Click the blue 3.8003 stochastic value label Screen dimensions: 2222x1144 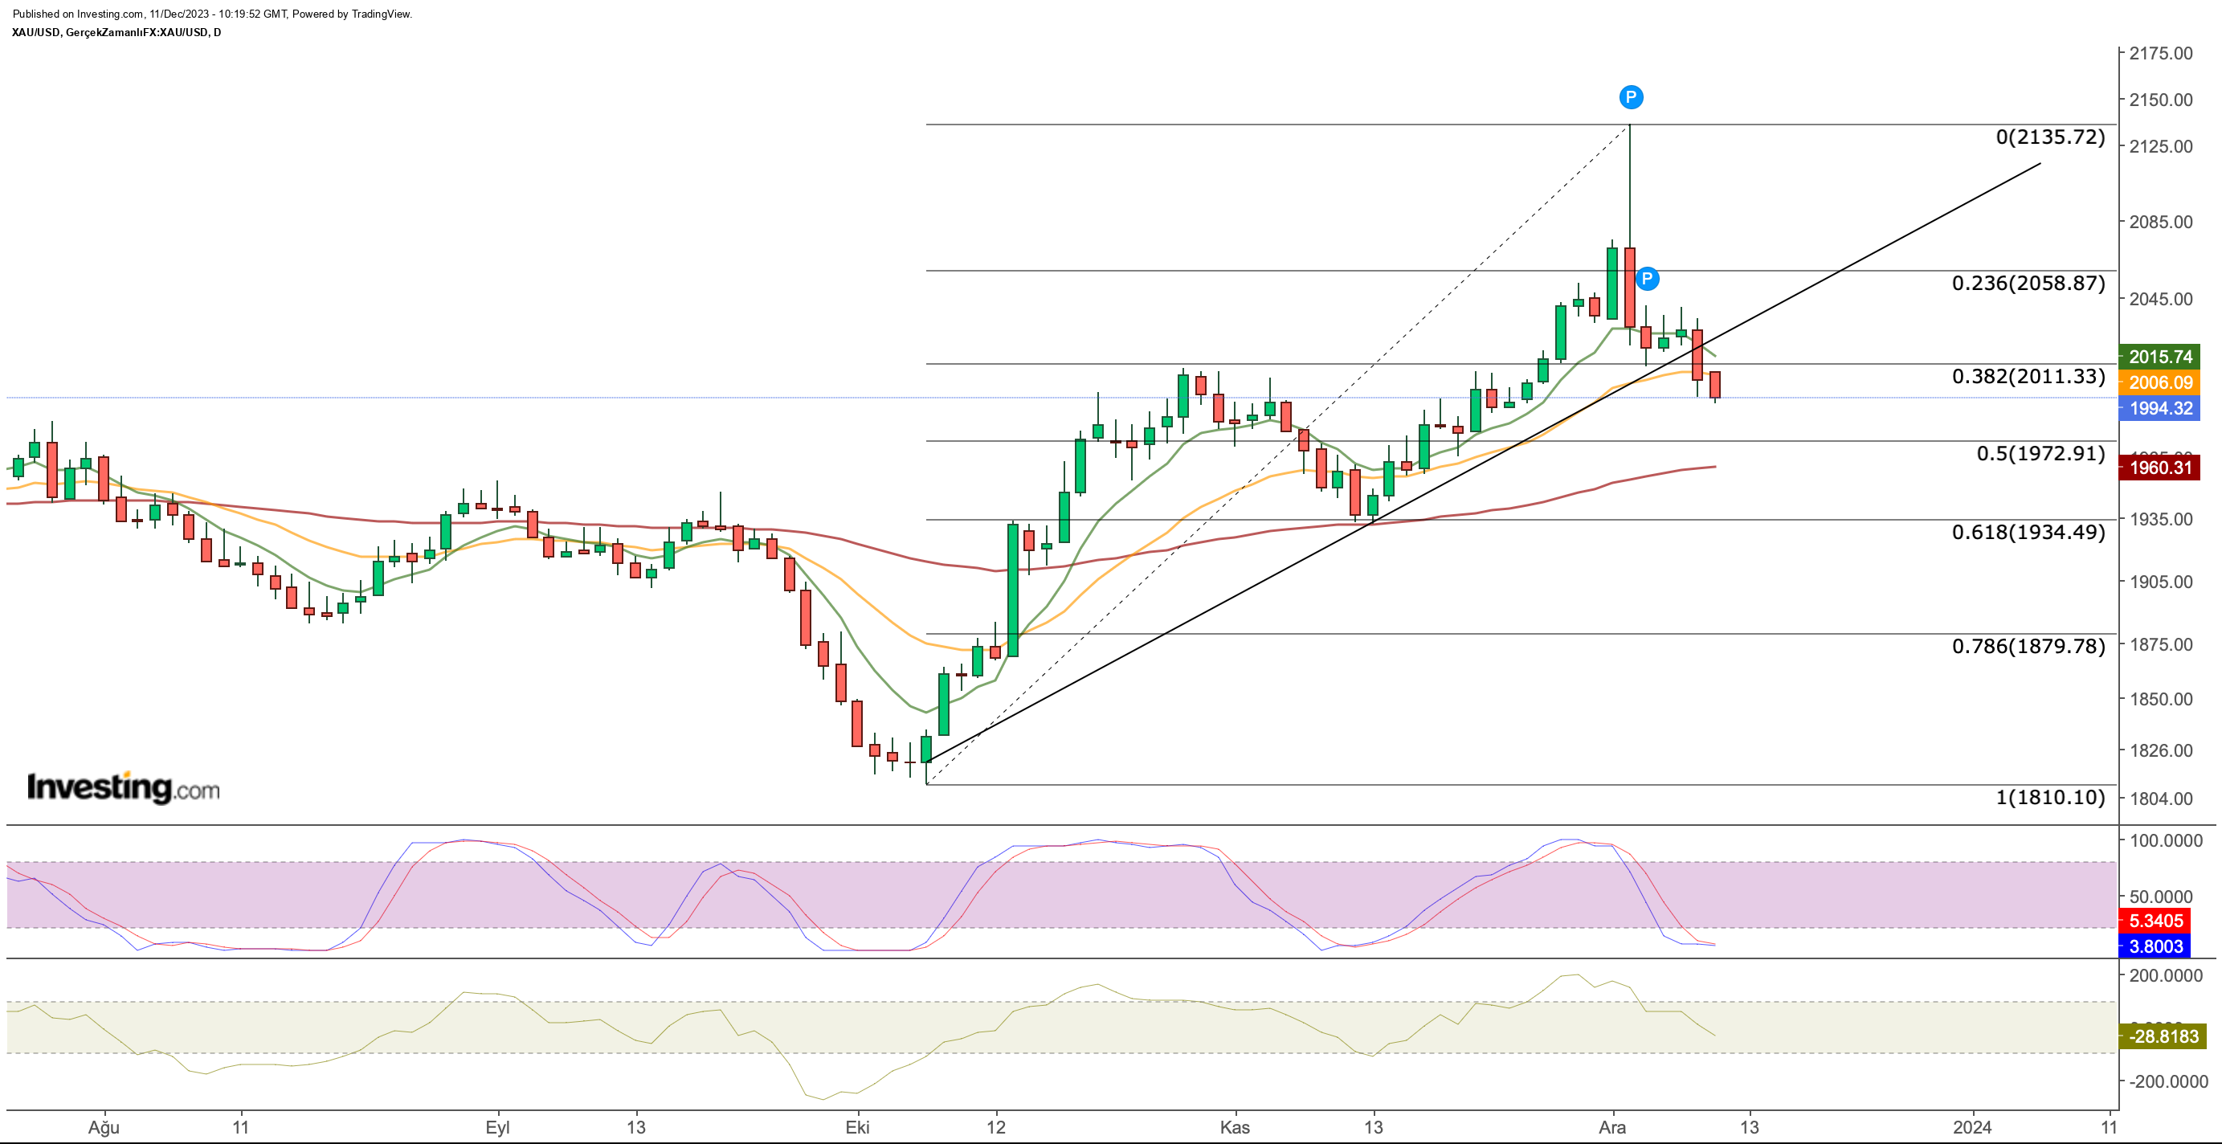pos(2155,946)
